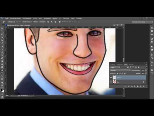
Task: Click the foreground color swatch
Action: (x=2, y=90)
